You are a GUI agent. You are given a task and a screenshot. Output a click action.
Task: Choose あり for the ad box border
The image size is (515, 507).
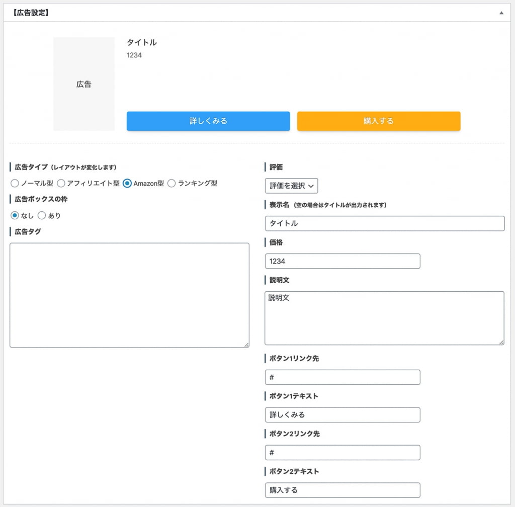pyautogui.click(x=41, y=215)
